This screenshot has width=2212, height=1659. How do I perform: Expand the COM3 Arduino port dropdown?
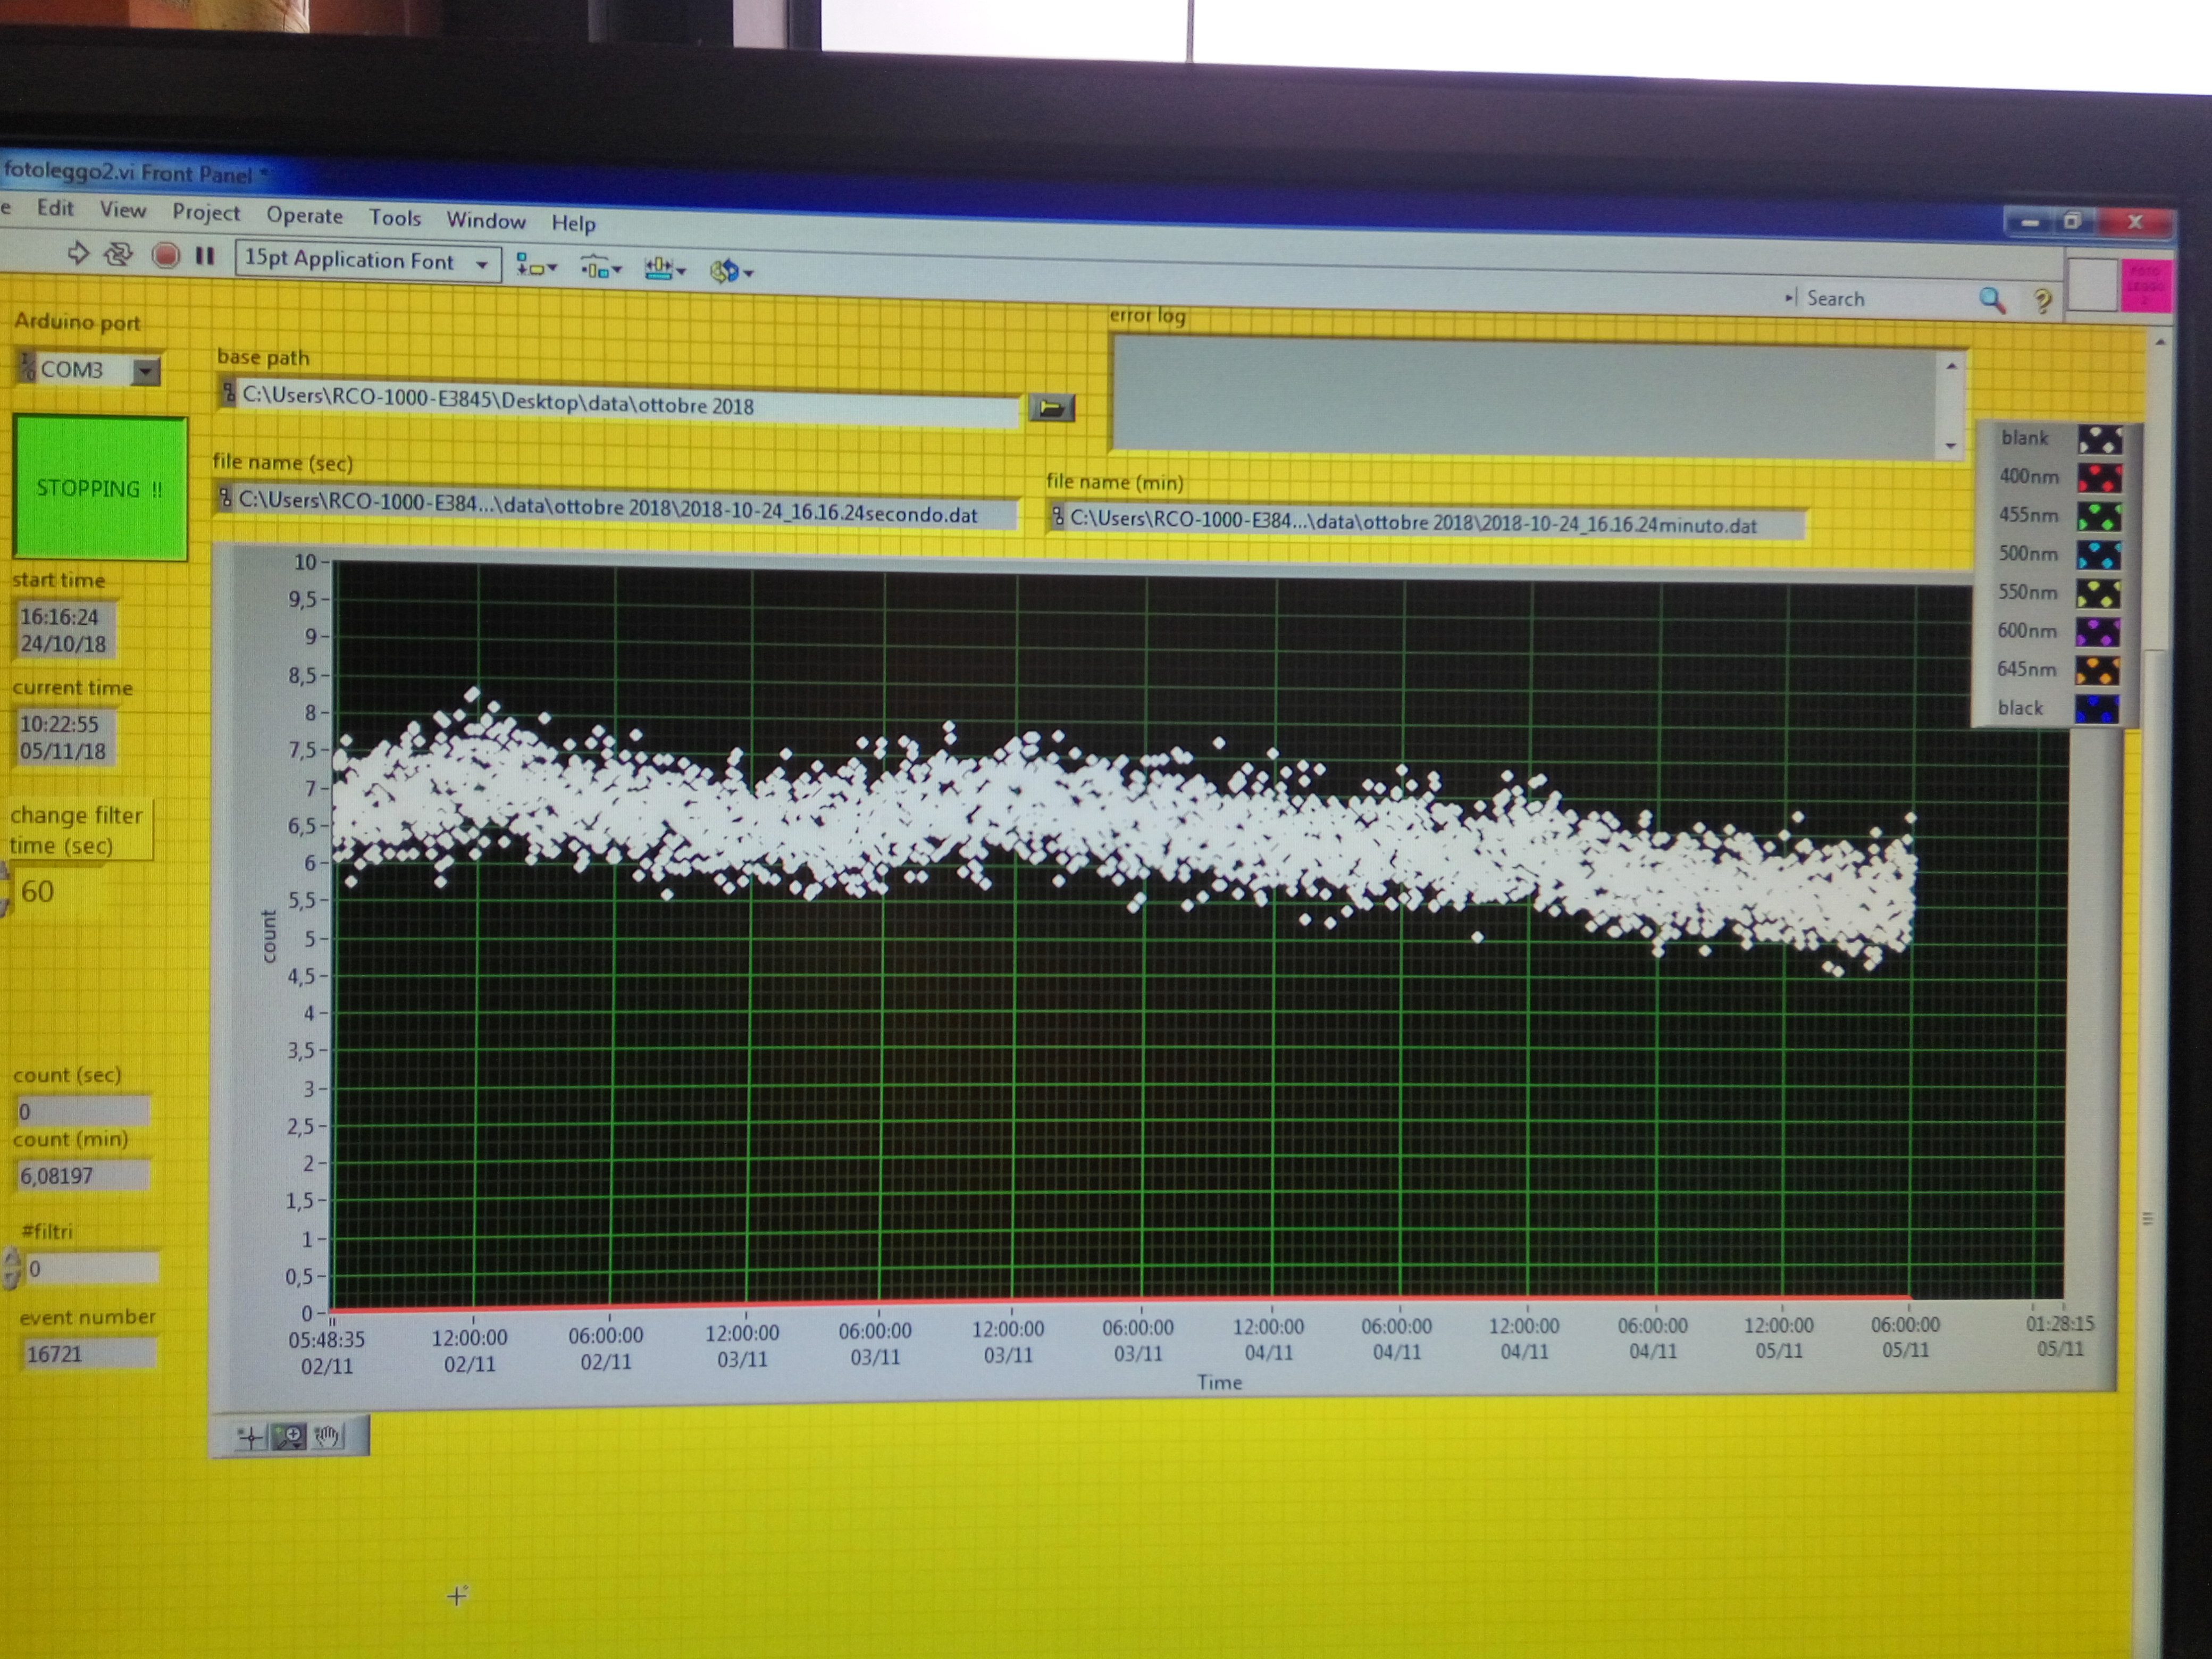coord(146,372)
